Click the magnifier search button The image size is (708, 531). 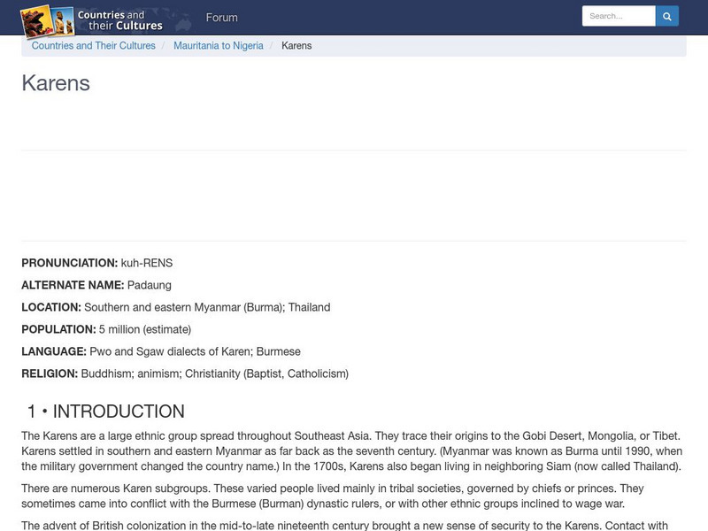[667, 16]
